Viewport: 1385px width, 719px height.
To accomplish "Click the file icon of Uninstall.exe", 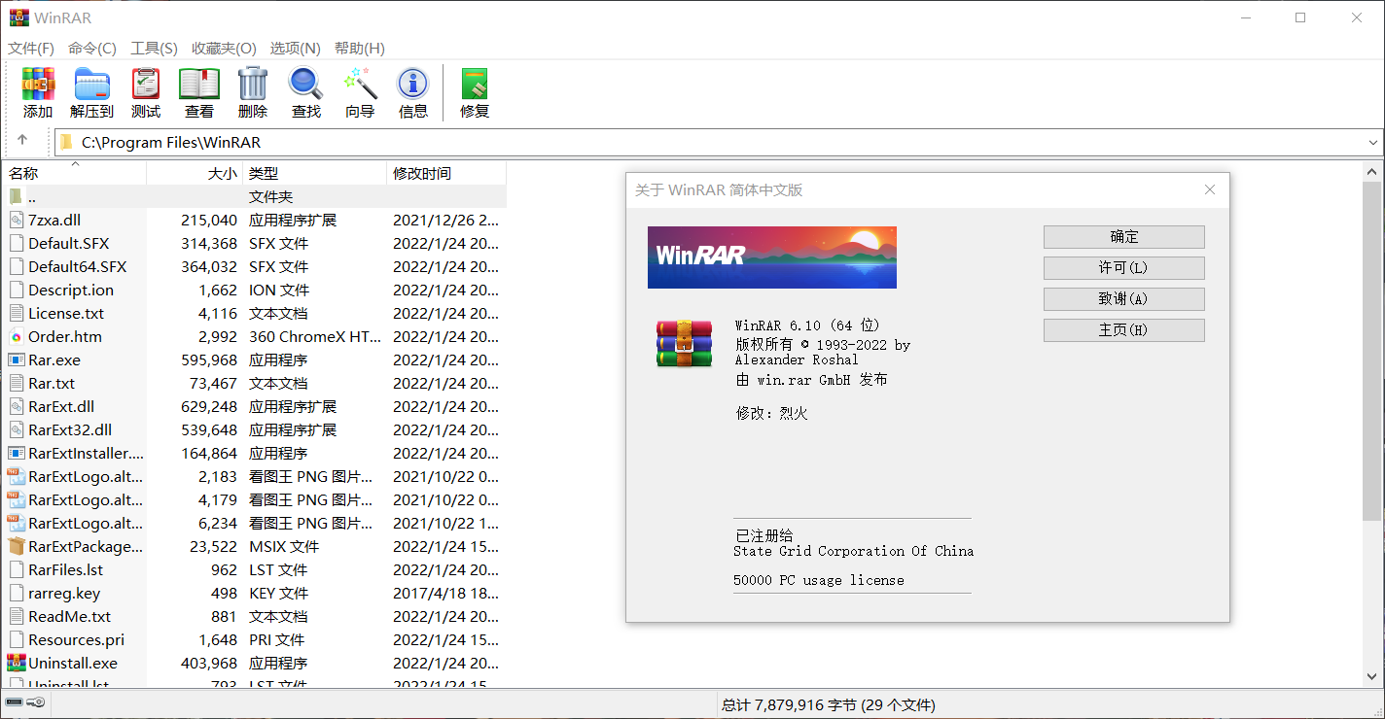I will [x=16, y=664].
